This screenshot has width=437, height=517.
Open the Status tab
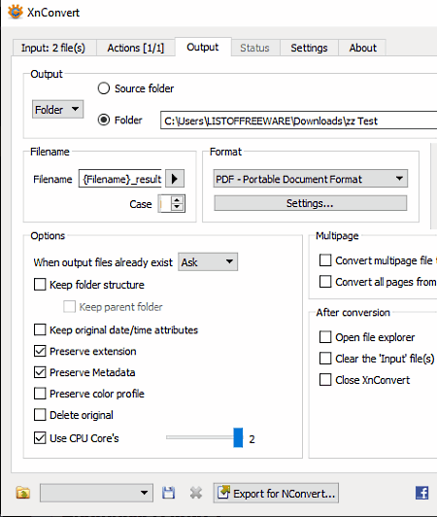tap(254, 48)
